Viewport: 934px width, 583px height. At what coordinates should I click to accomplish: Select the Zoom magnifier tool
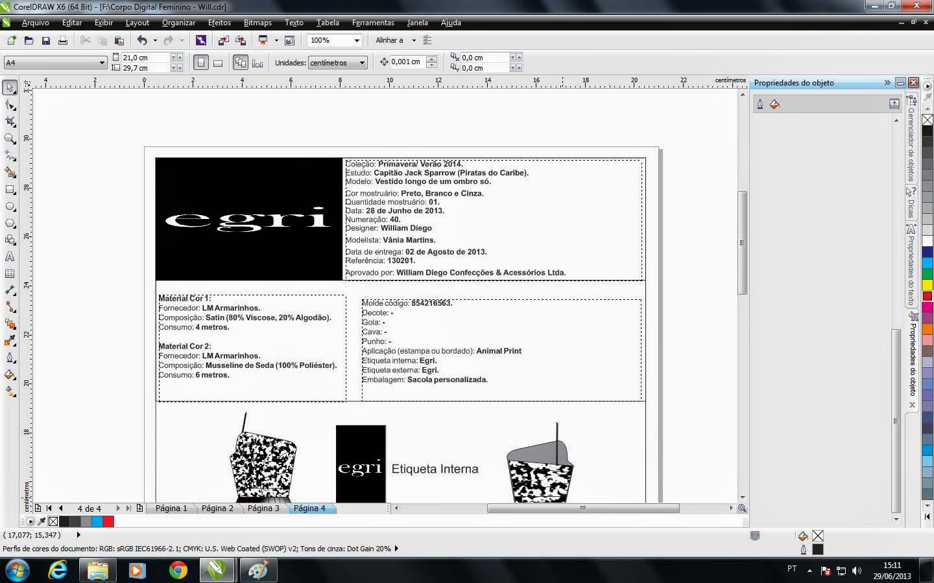pyautogui.click(x=10, y=138)
